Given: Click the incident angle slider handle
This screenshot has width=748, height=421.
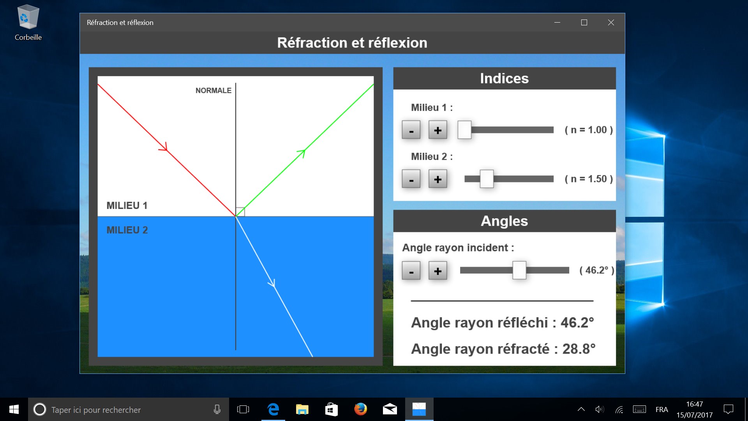Looking at the screenshot, I should pos(519,270).
